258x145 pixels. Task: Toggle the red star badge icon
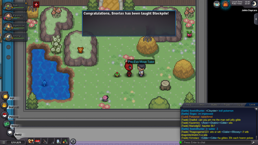pyautogui.click(x=36, y=4)
